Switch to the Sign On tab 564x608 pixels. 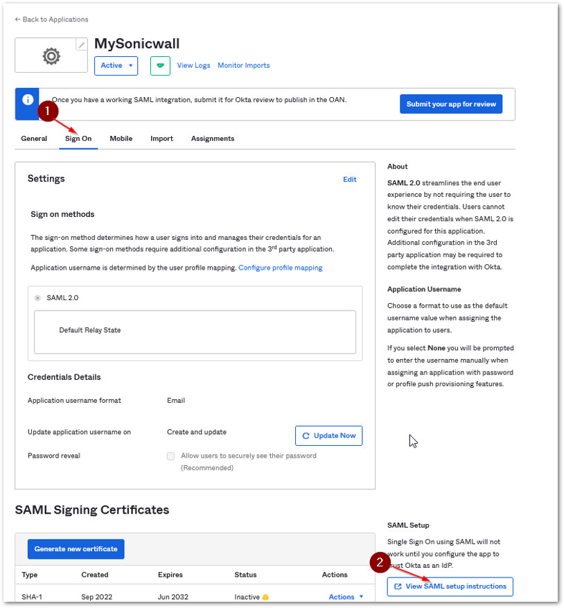pyautogui.click(x=78, y=139)
